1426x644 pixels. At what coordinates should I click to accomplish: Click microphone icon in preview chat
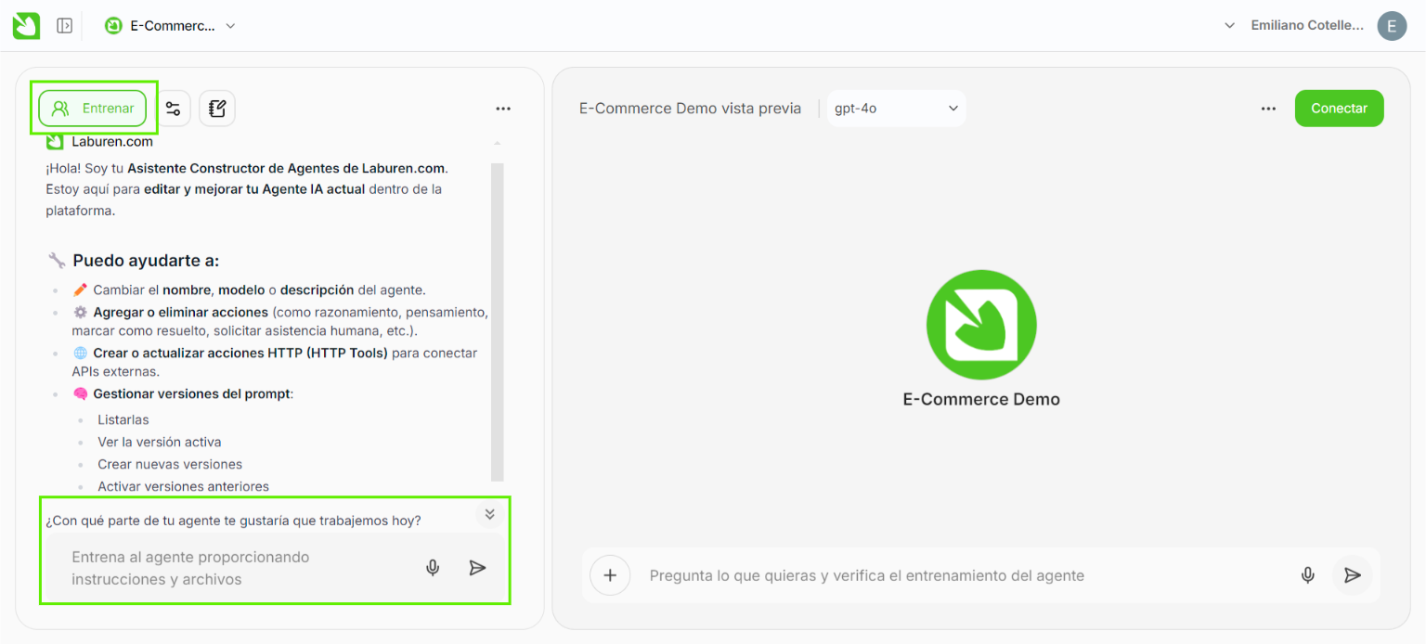pos(1307,575)
